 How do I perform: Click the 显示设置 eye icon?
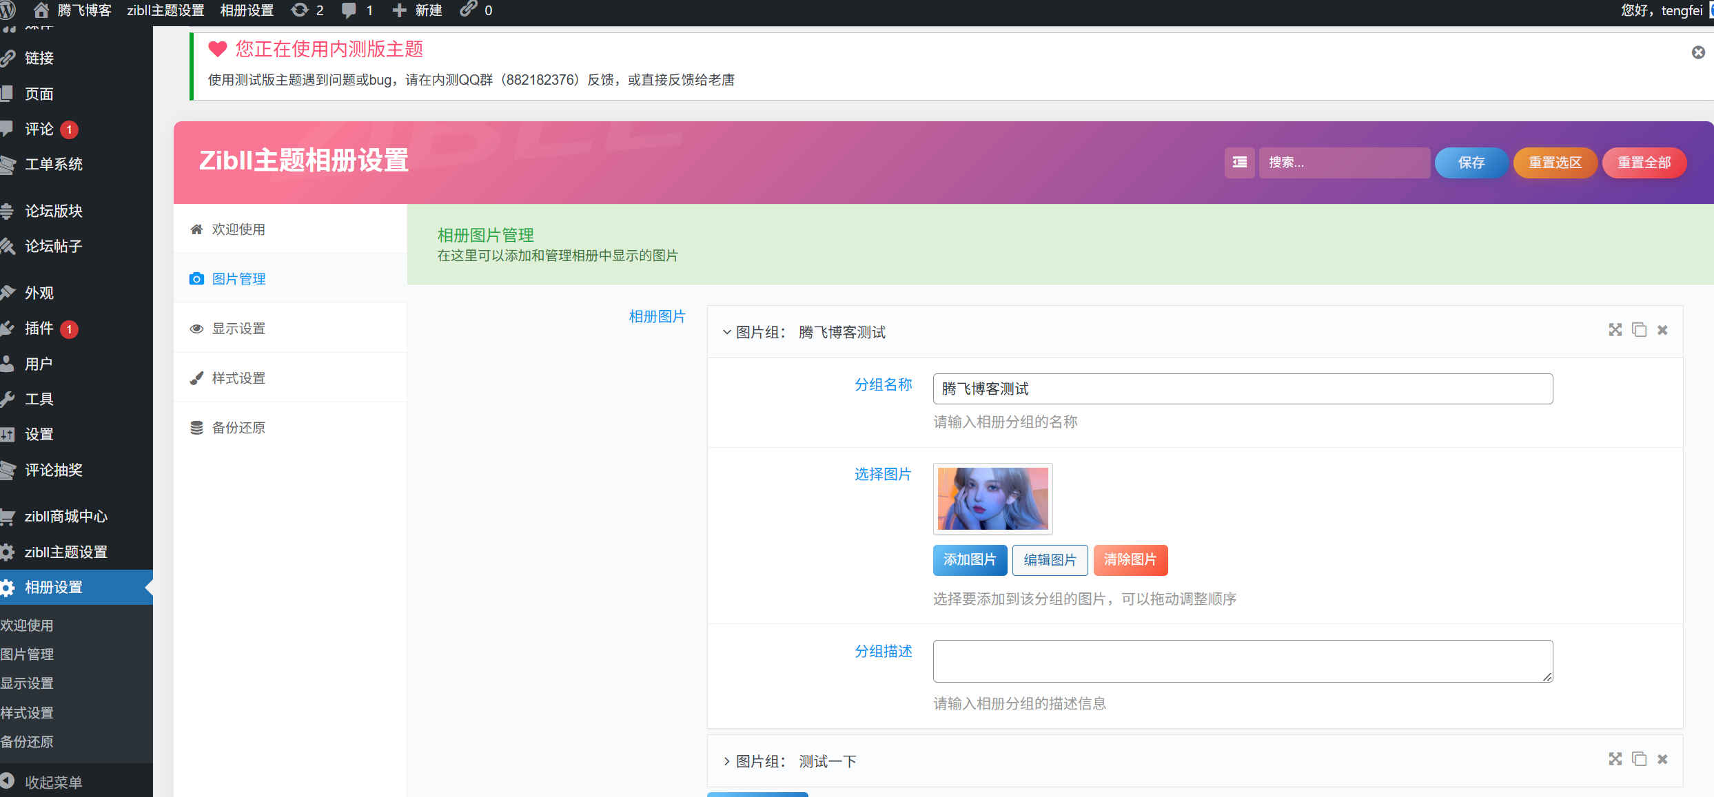196,329
